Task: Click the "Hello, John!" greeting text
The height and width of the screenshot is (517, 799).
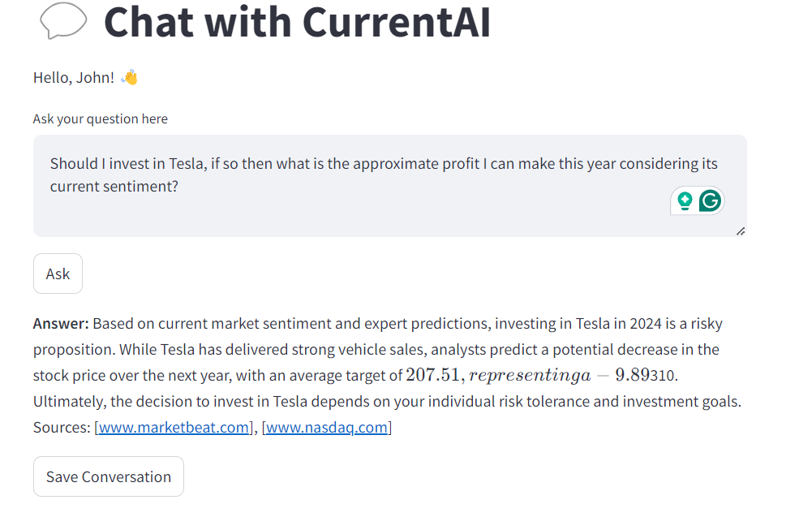Action: point(74,78)
